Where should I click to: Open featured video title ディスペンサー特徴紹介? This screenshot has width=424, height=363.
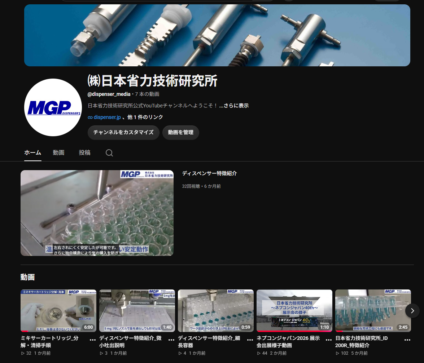click(209, 173)
